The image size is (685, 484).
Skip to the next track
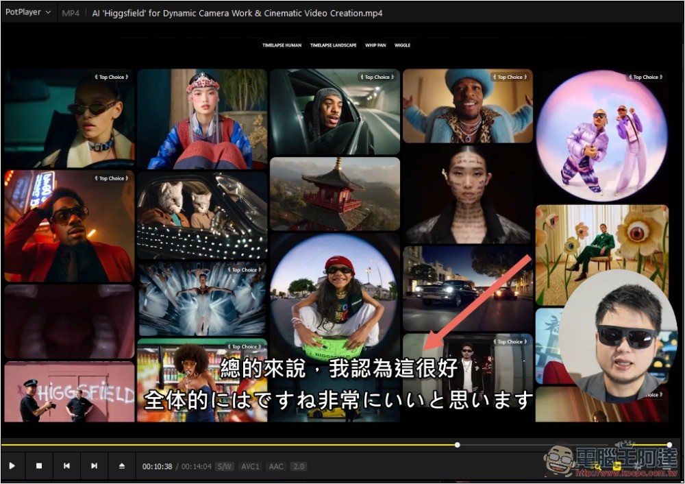[94, 466]
